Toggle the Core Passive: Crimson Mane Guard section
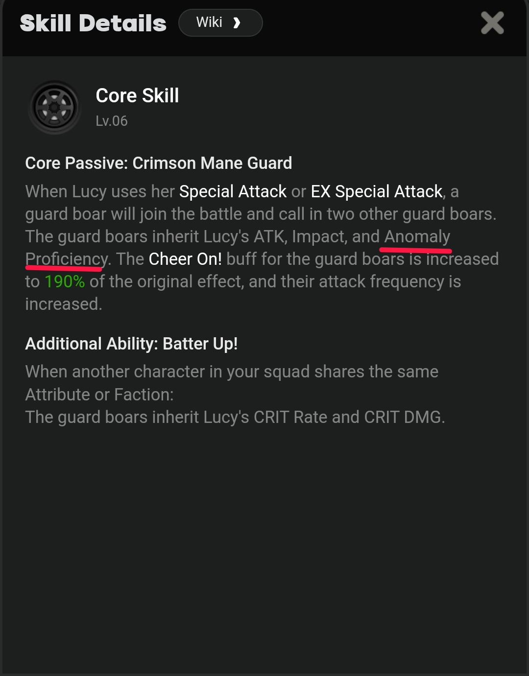Image resolution: width=529 pixels, height=676 pixels. 158,163
